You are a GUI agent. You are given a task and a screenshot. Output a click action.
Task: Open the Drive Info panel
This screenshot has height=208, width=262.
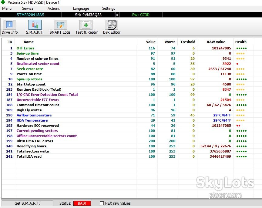tap(9, 27)
